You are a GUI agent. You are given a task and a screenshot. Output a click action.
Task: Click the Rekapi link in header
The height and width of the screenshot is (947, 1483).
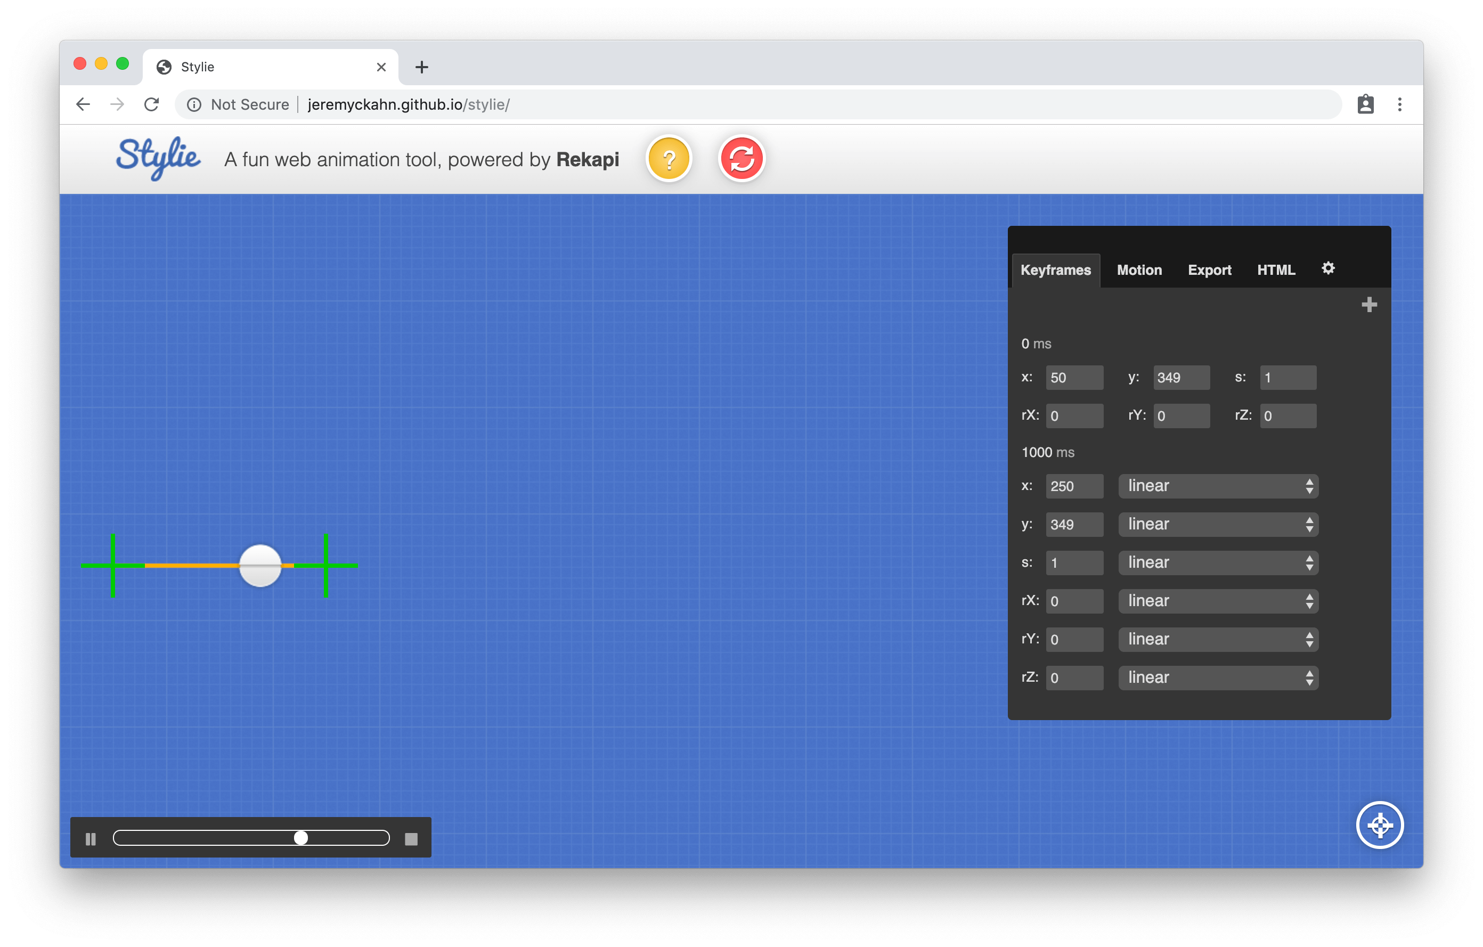(587, 159)
